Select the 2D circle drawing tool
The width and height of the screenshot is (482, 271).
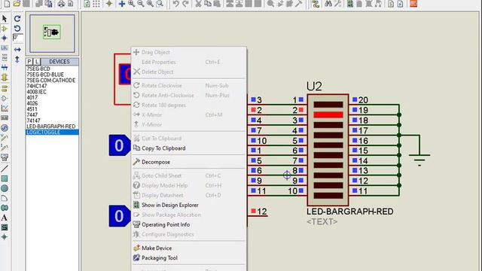pos(5,188)
